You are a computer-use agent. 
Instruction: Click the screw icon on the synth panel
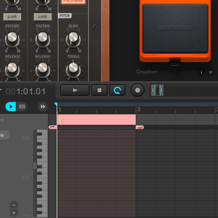(95, 27)
